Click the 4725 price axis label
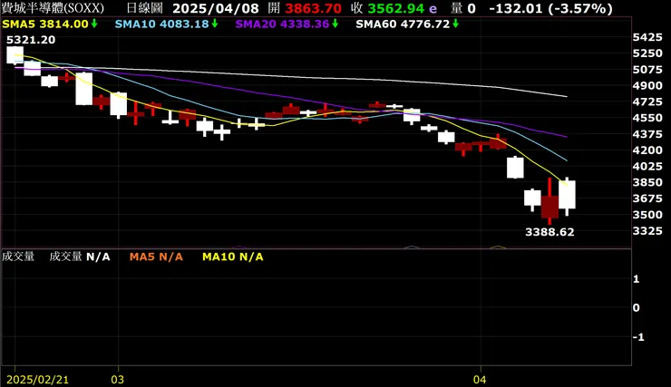This screenshot has width=671, height=387. [647, 102]
